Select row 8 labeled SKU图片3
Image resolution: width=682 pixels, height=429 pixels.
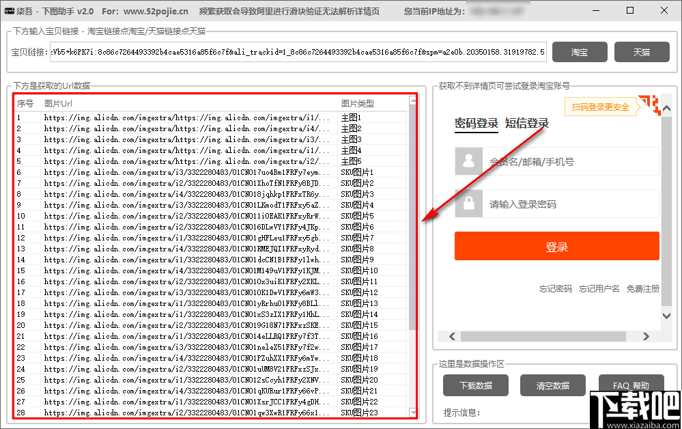(212, 194)
